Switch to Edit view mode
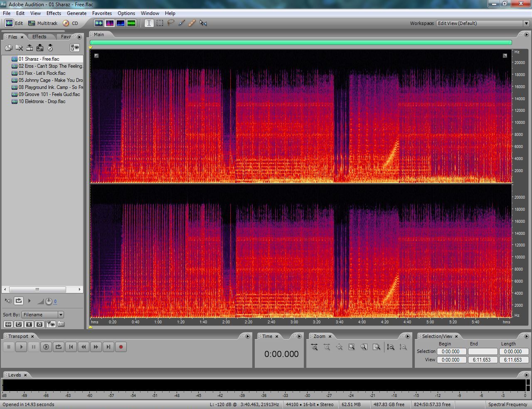This screenshot has height=409, width=532. pos(14,23)
